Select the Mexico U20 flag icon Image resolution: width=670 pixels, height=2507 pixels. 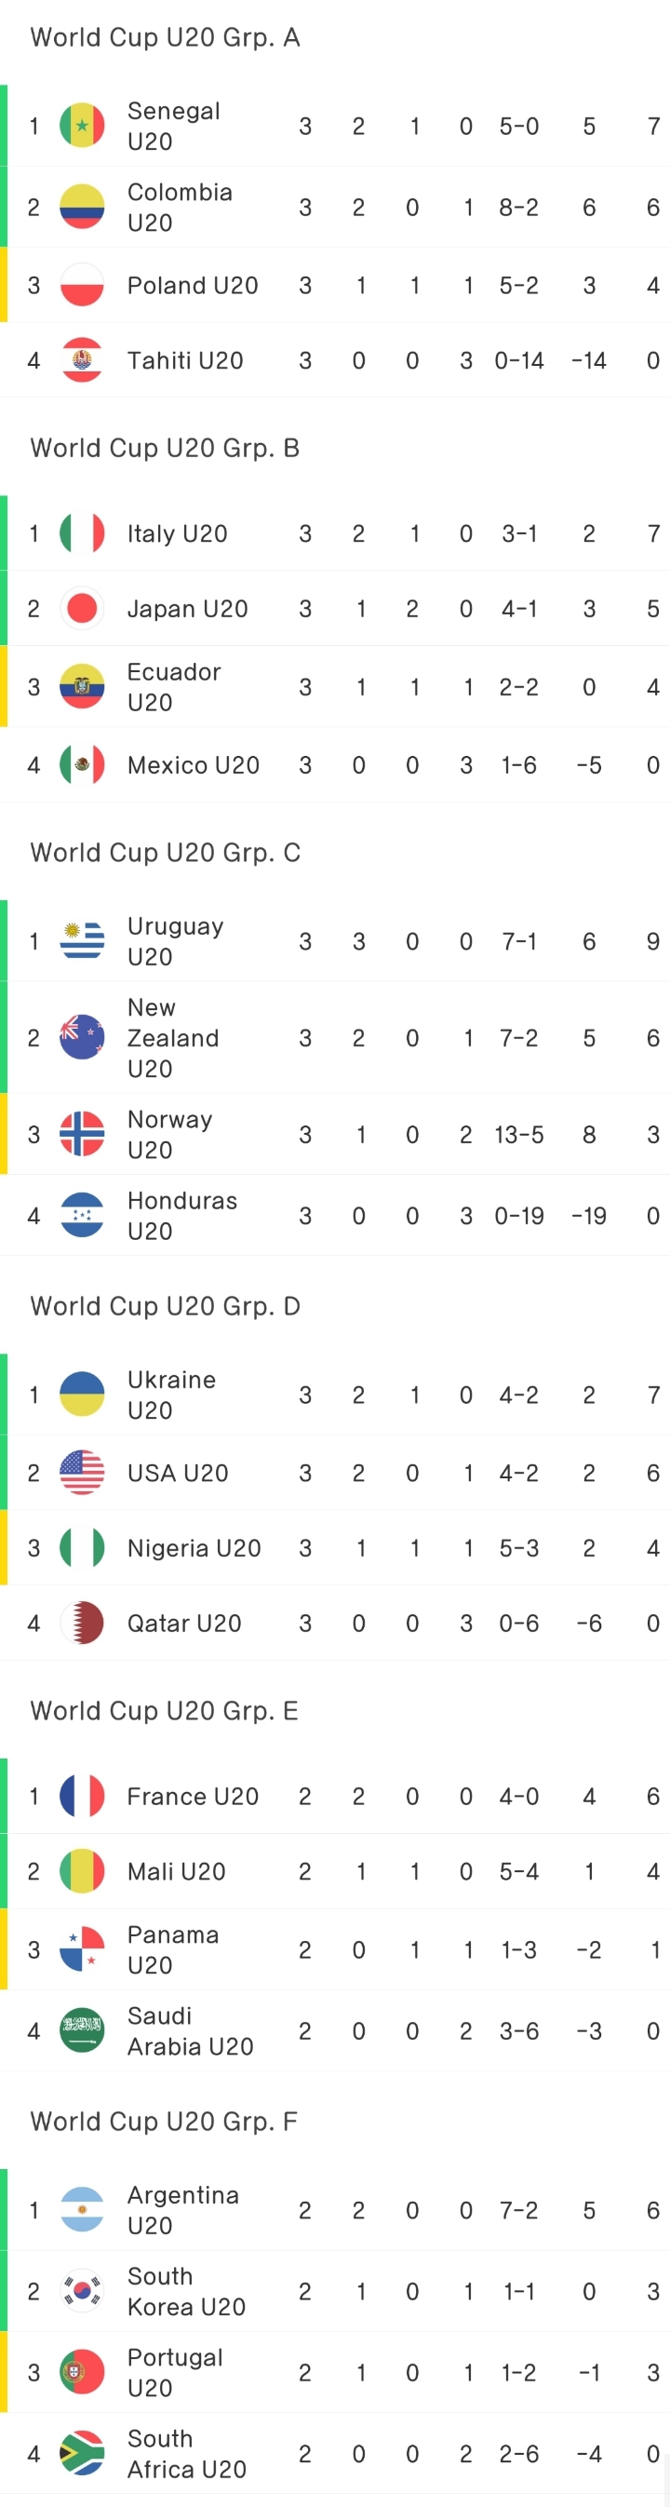tap(82, 765)
